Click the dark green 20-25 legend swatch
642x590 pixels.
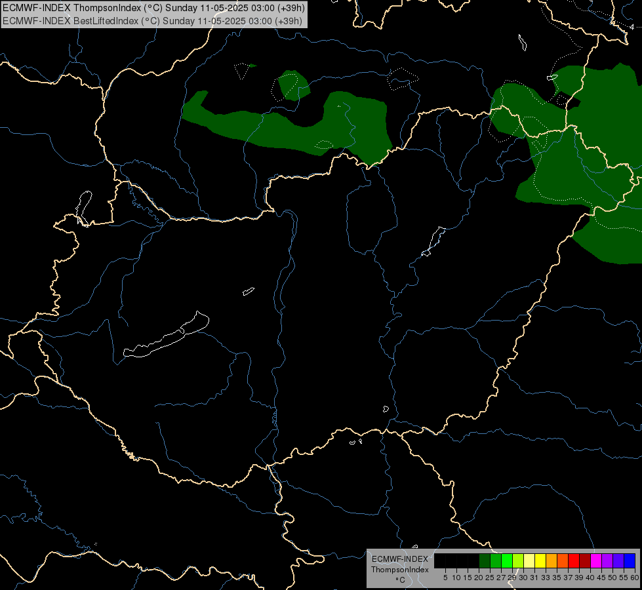(485, 560)
